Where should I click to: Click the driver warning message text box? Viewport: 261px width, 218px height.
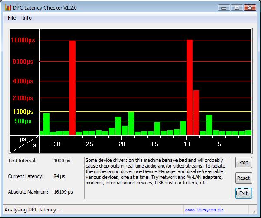click(x=157, y=178)
